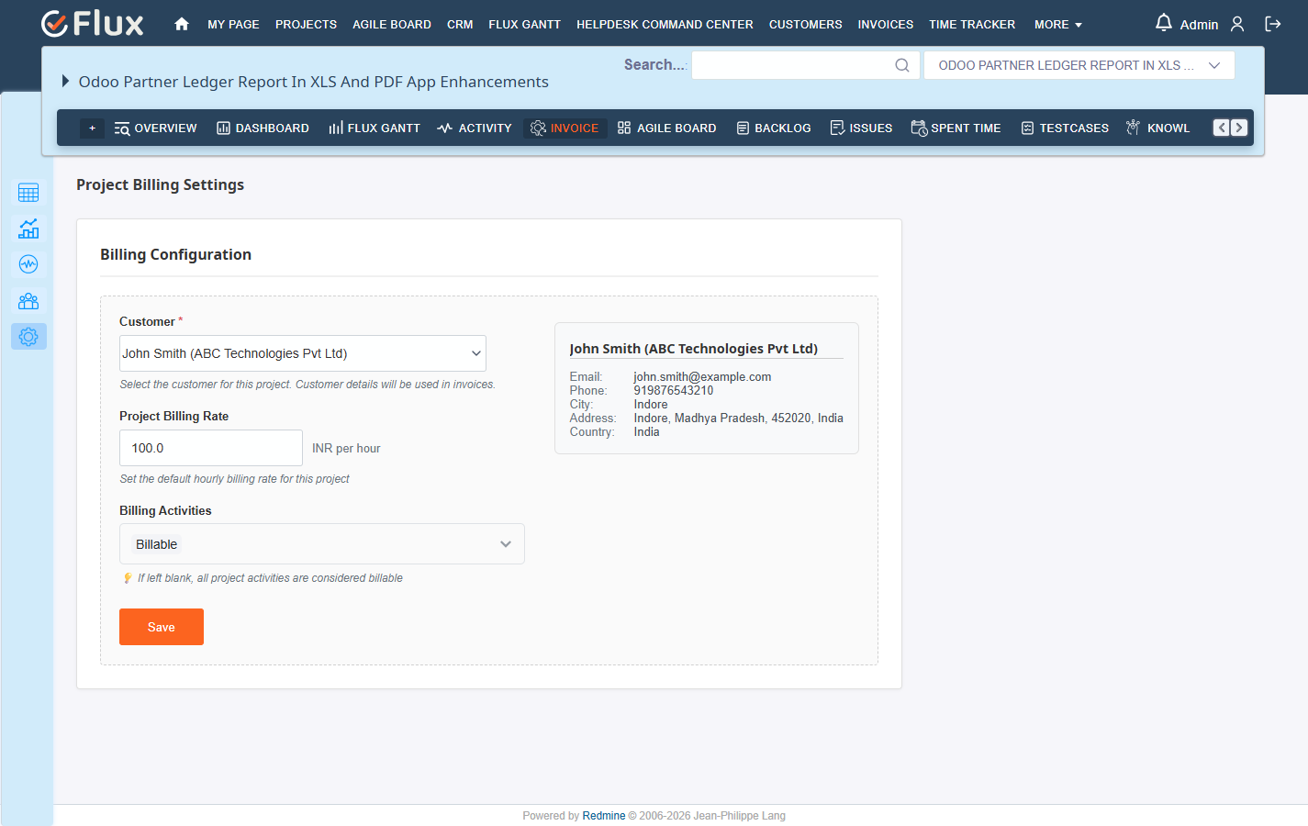Open the Billing Activities dropdown
The width and height of the screenshot is (1308, 826).
322,544
